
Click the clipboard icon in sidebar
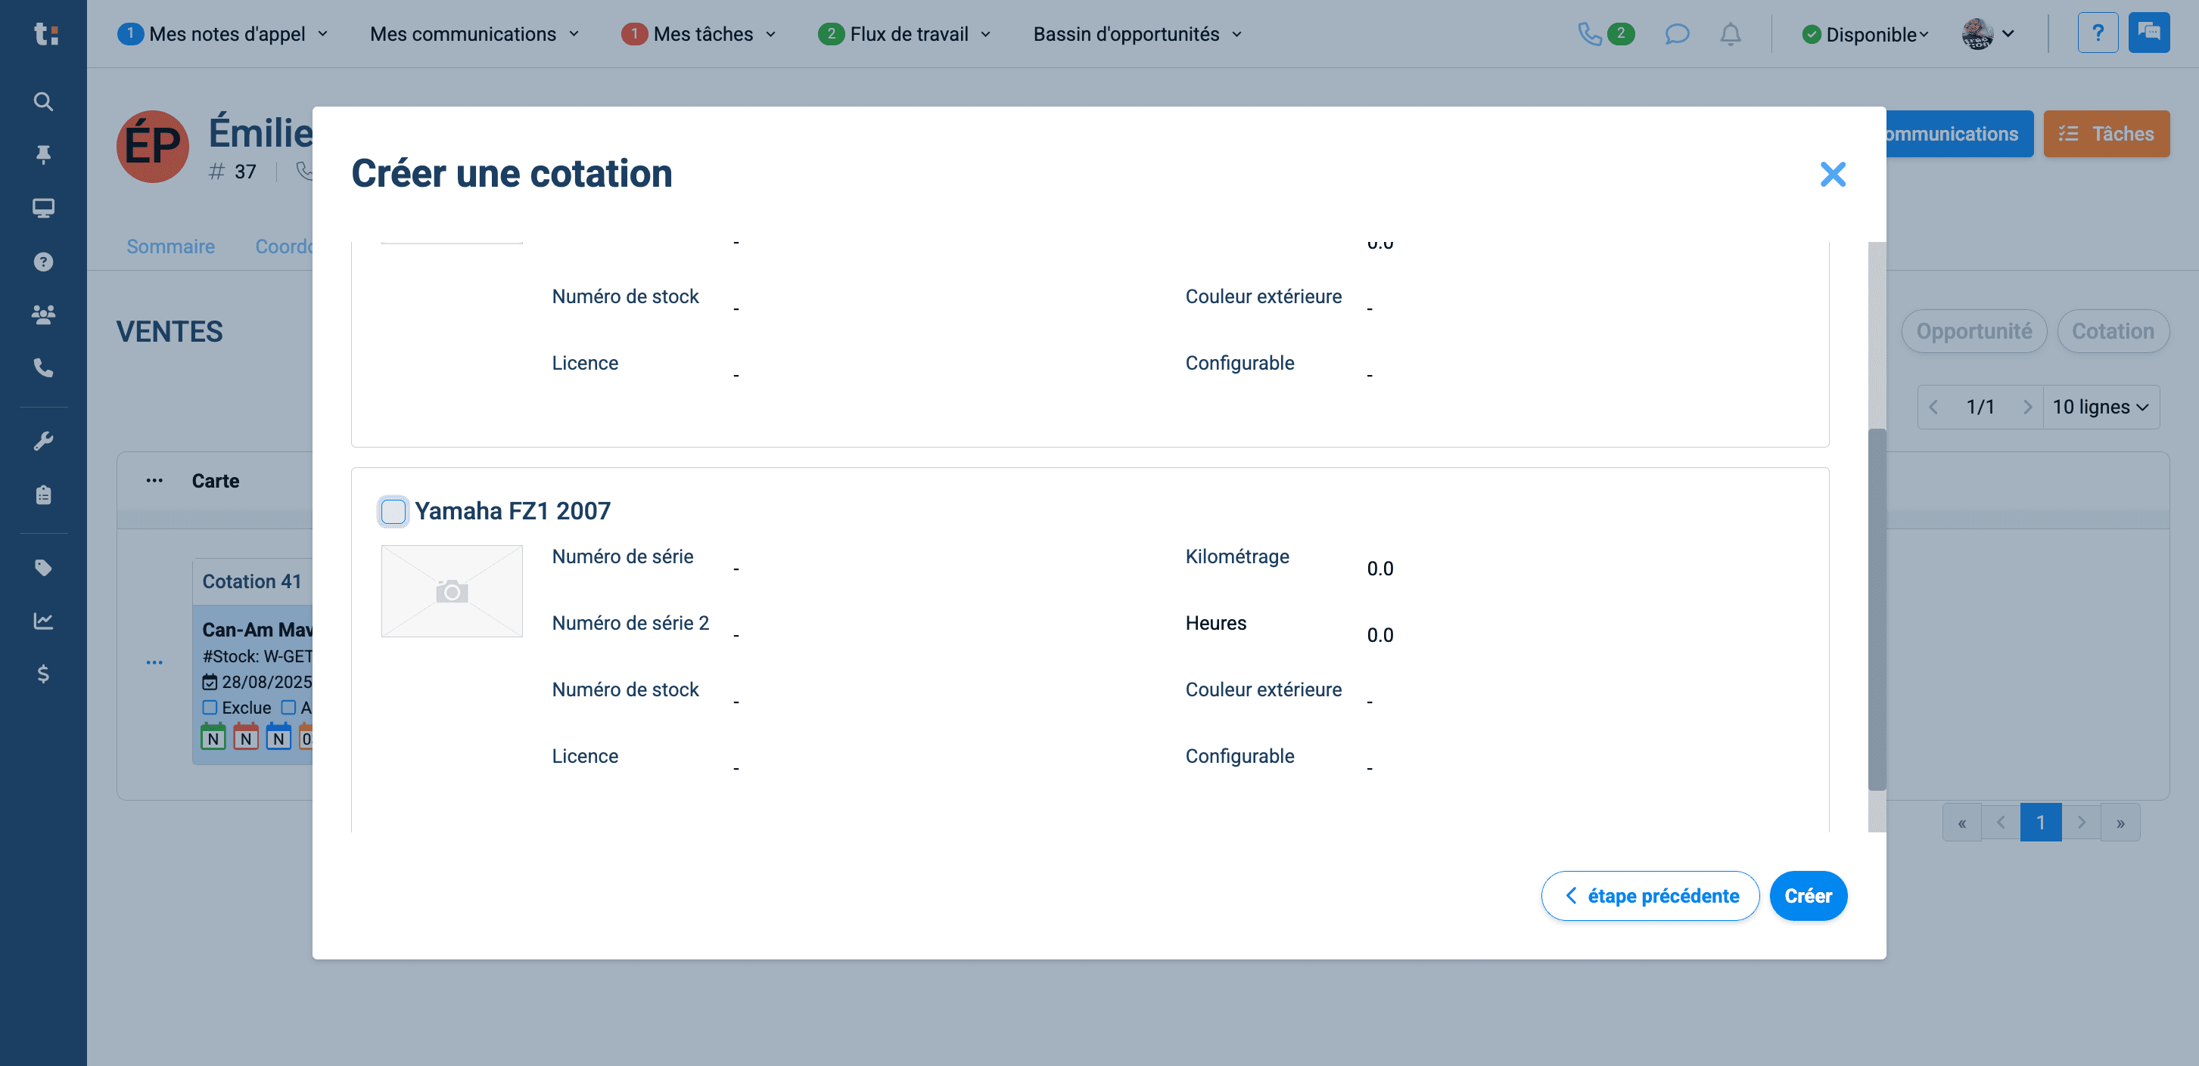(44, 494)
